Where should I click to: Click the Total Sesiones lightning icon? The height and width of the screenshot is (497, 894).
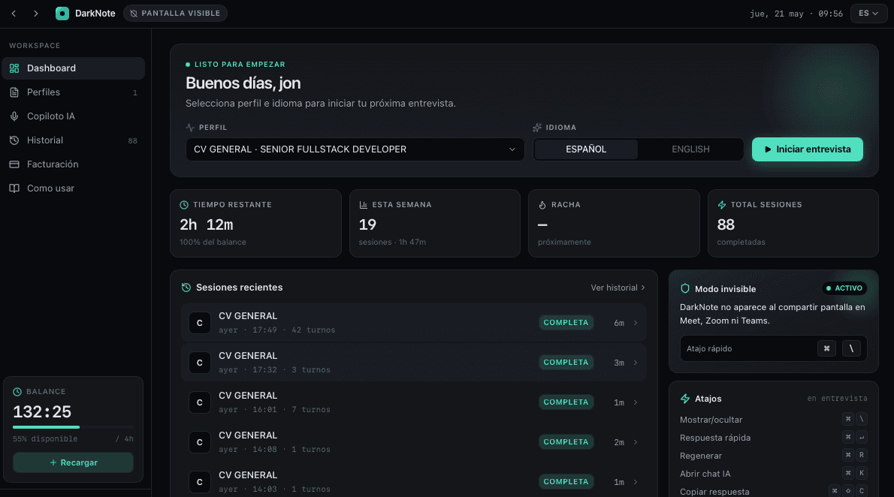(x=722, y=205)
